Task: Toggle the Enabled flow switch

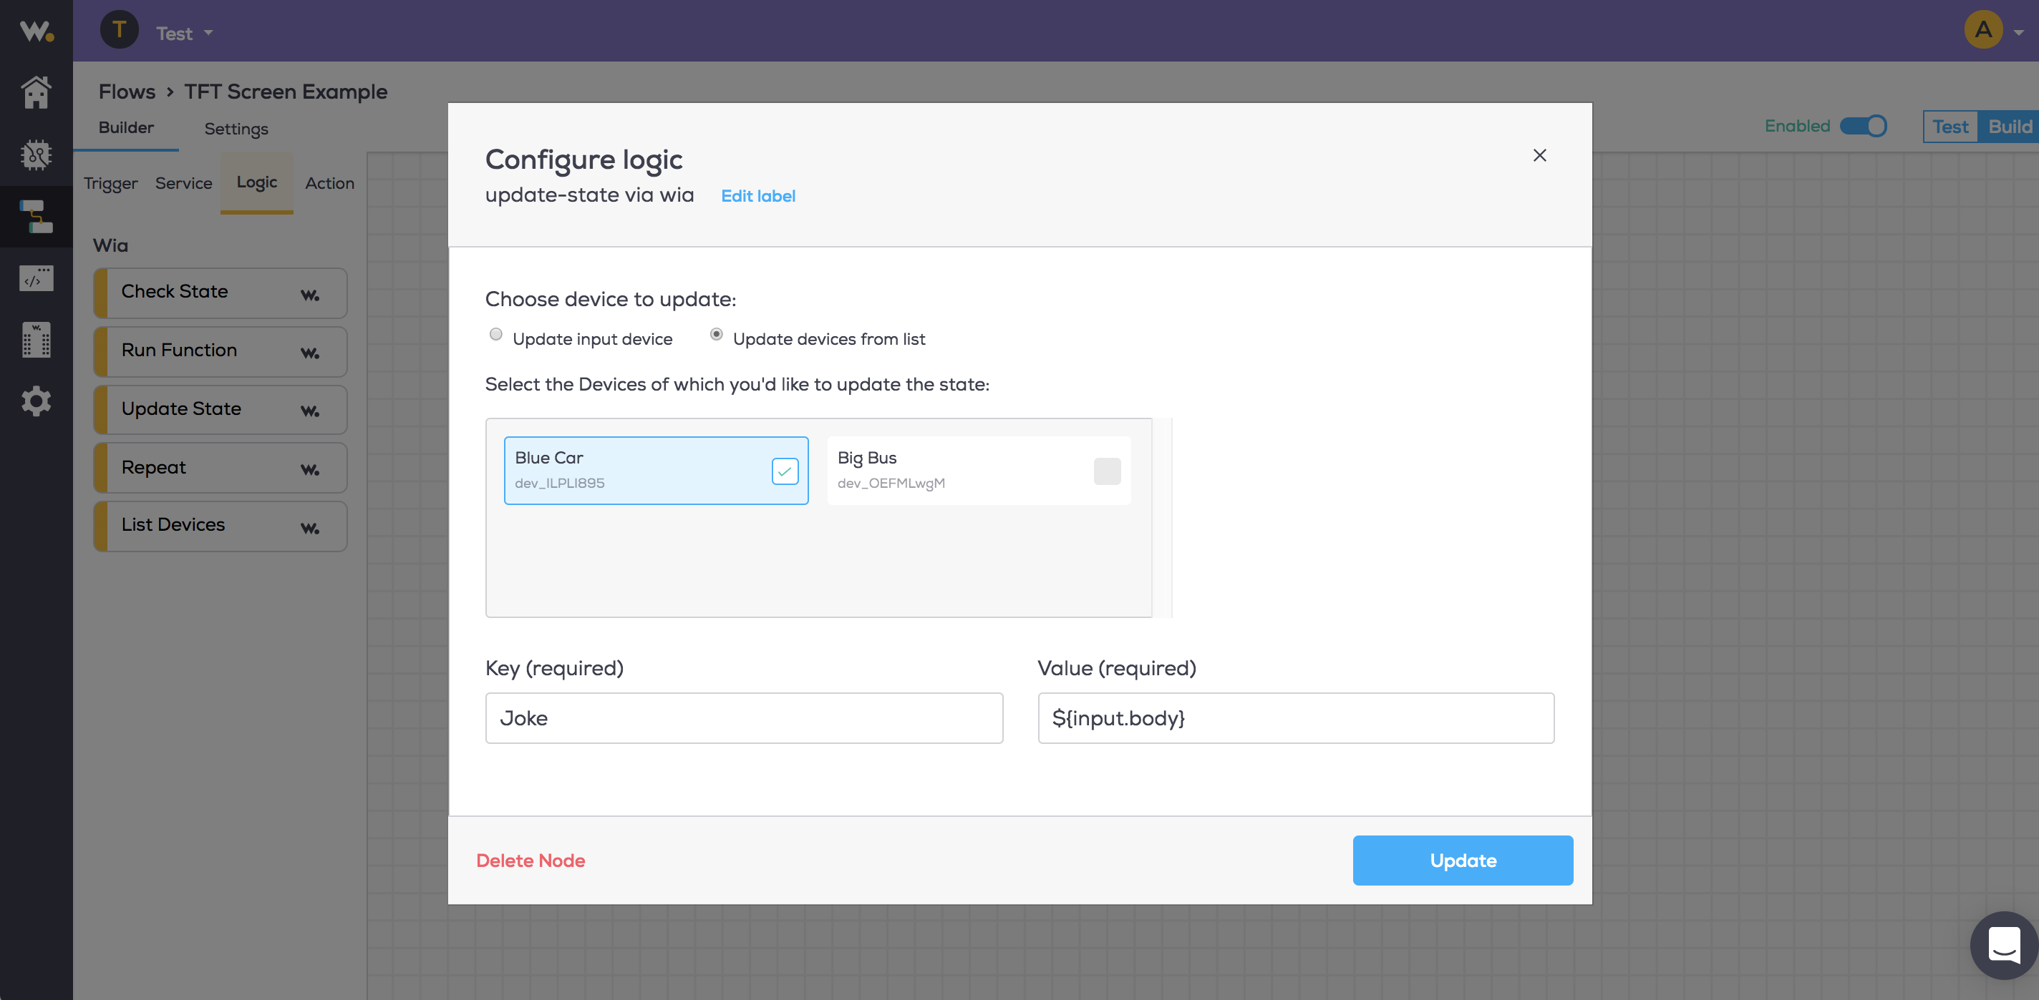Action: [1862, 126]
